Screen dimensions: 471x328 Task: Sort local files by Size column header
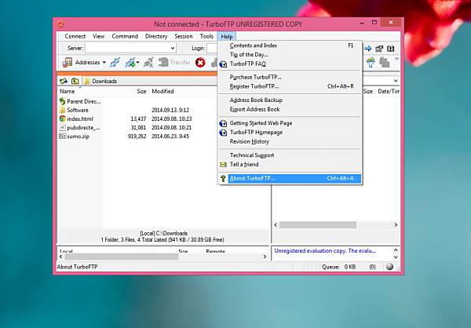[141, 91]
